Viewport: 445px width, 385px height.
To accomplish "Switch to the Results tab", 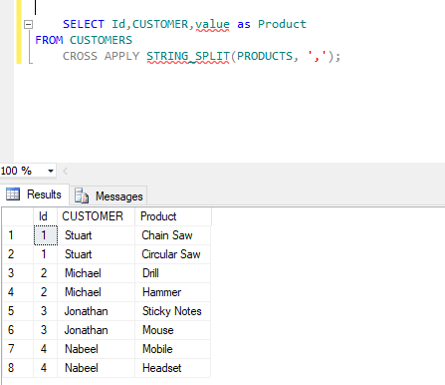I will point(35,194).
